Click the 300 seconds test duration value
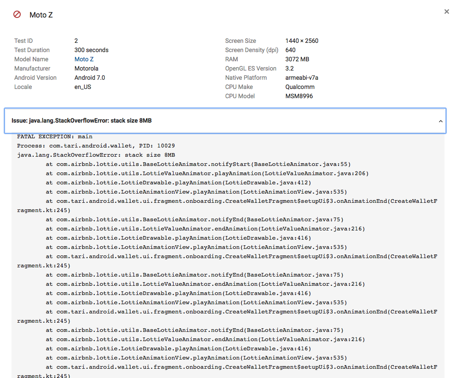The height and width of the screenshot is (378, 450). 91,50
